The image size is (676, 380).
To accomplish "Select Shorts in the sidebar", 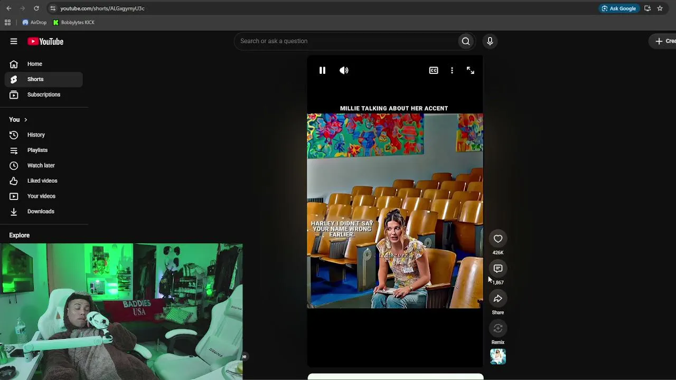I will coord(44,79).
